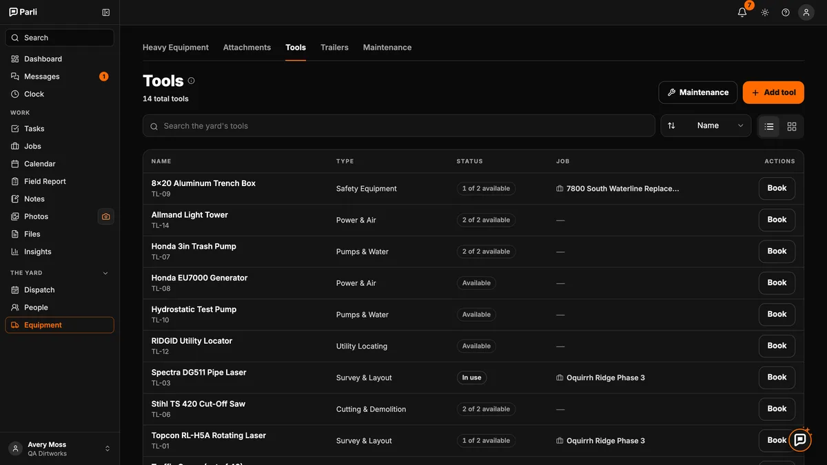Book the Honda 3in Trash Pump
The image size is (827, 465).
pos(777,251)
